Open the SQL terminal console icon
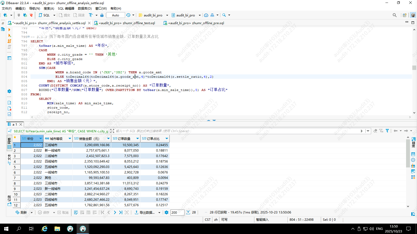This screenshot has width=417, height=234. pos(9,58)
